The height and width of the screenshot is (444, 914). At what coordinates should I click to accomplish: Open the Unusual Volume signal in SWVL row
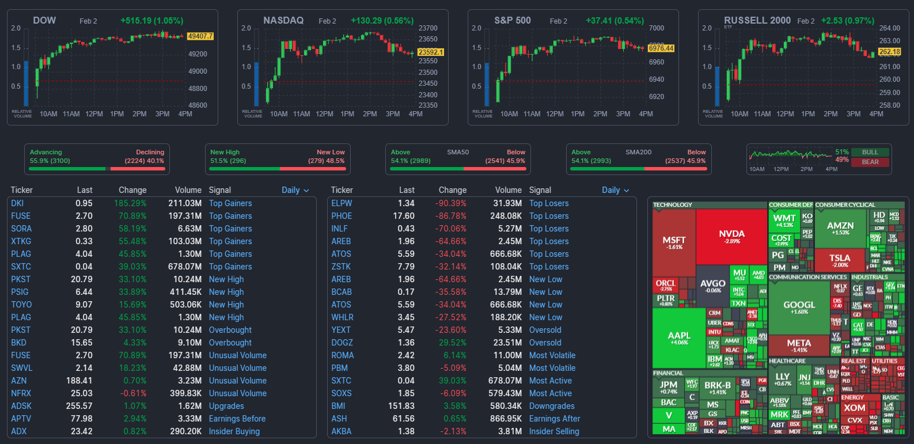(238, 368)
